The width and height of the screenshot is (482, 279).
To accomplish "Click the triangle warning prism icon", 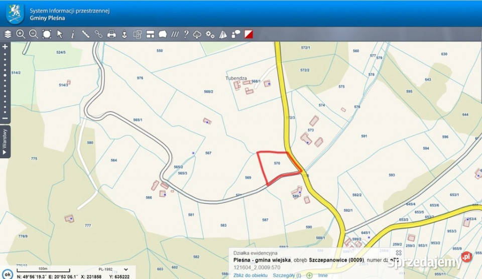I will tap(223, 35).
